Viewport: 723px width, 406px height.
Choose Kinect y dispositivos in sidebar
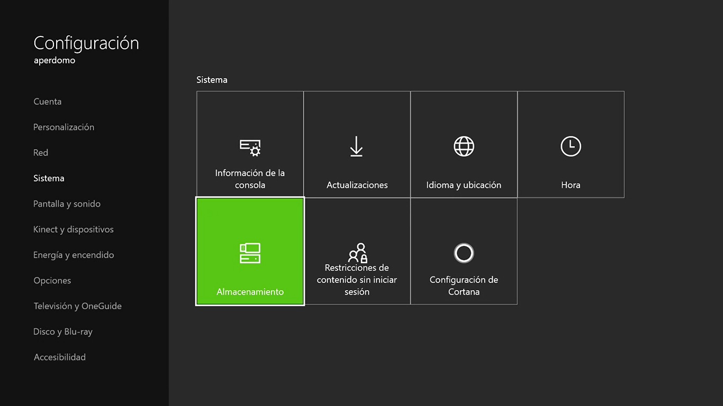[x=73, y=229]
